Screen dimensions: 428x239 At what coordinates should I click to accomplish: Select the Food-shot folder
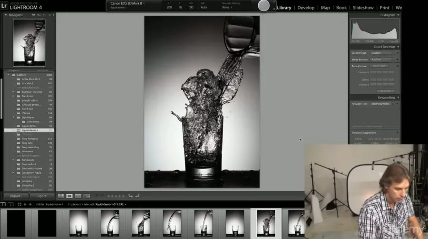coord(28,96)
